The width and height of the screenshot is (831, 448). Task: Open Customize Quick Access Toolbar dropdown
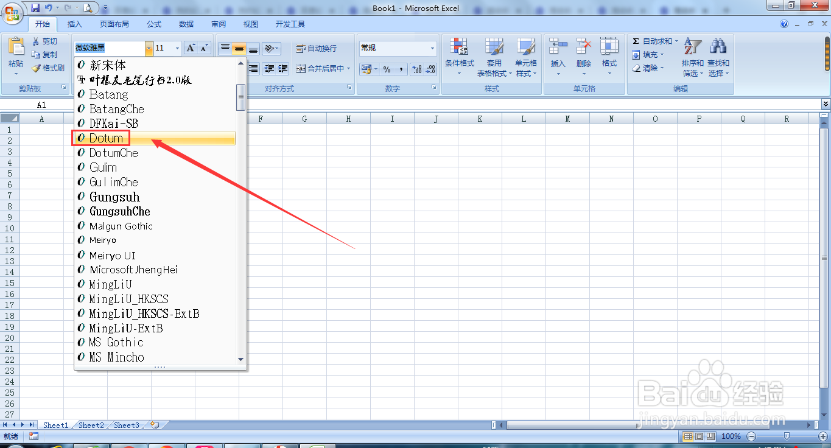point(105,8)
